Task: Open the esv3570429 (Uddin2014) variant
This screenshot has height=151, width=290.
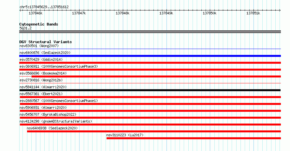Action: click(x=41, y=59)
